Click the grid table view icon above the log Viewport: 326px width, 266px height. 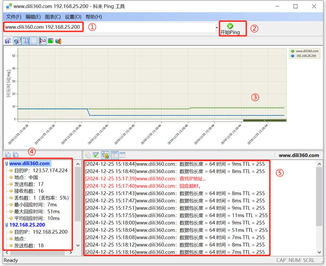click(122, 155)
